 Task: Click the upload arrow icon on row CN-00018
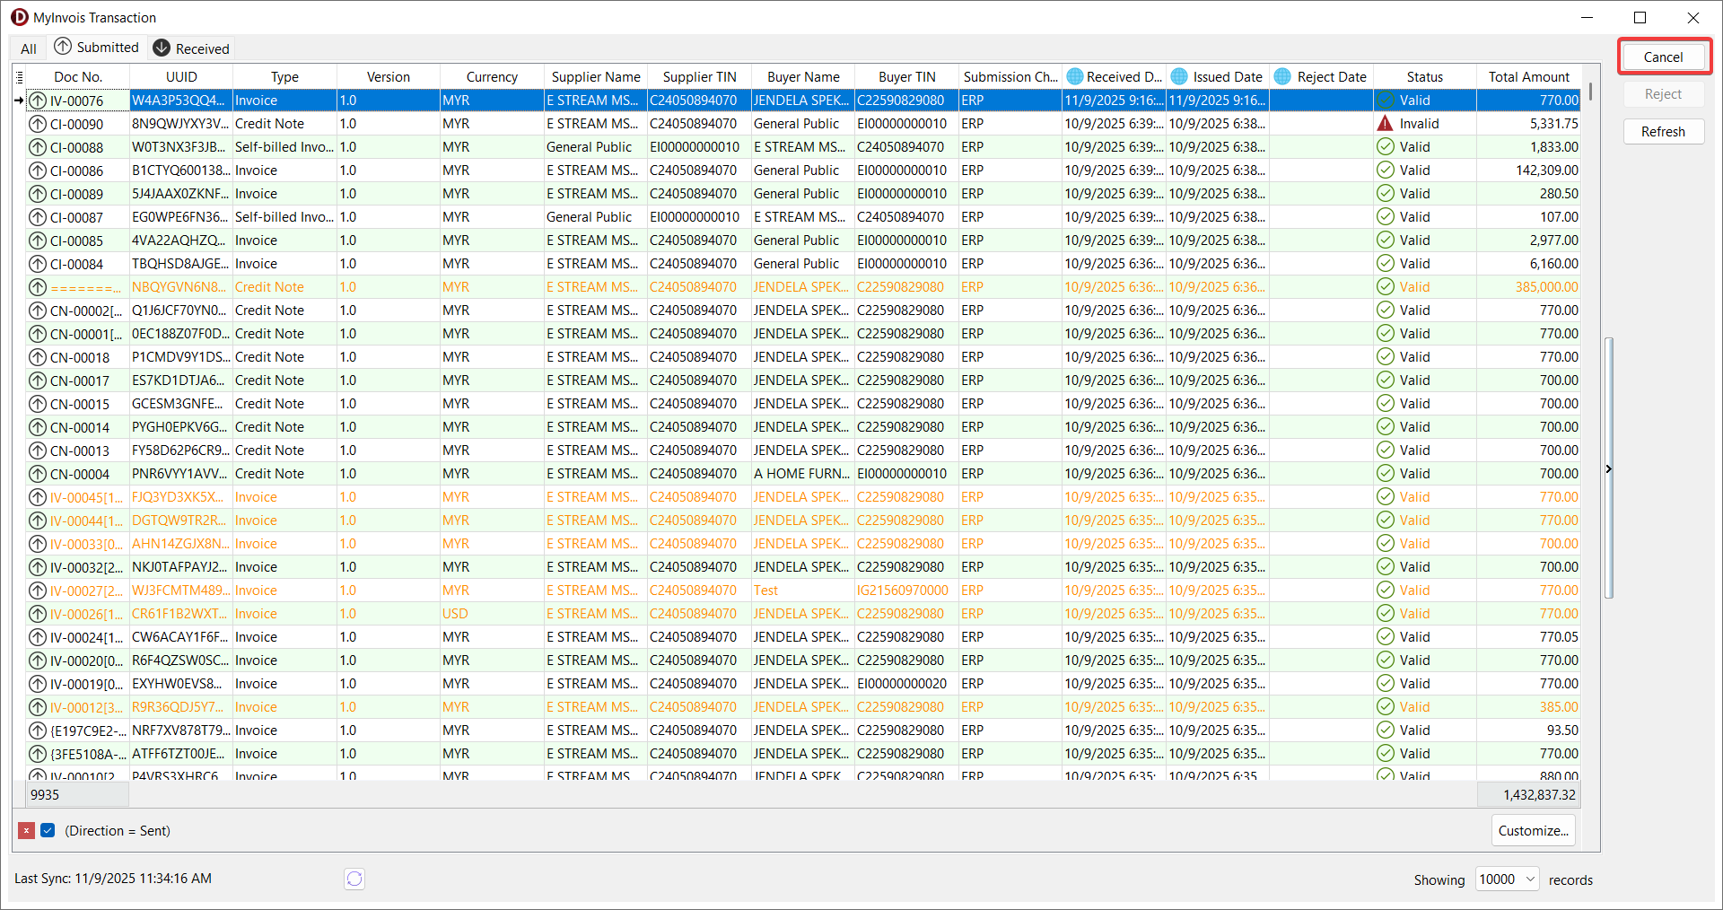[x=38, y=357]
